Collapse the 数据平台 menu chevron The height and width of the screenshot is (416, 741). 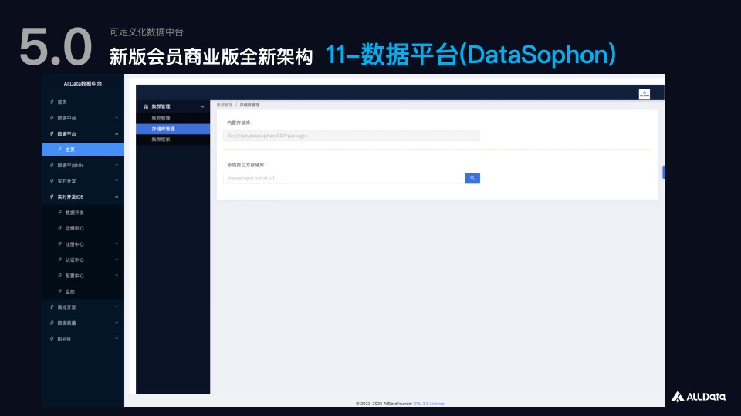117,134
